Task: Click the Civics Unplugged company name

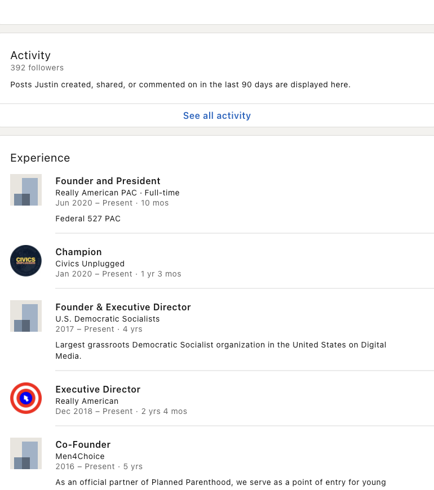Action: click(90, 264)
